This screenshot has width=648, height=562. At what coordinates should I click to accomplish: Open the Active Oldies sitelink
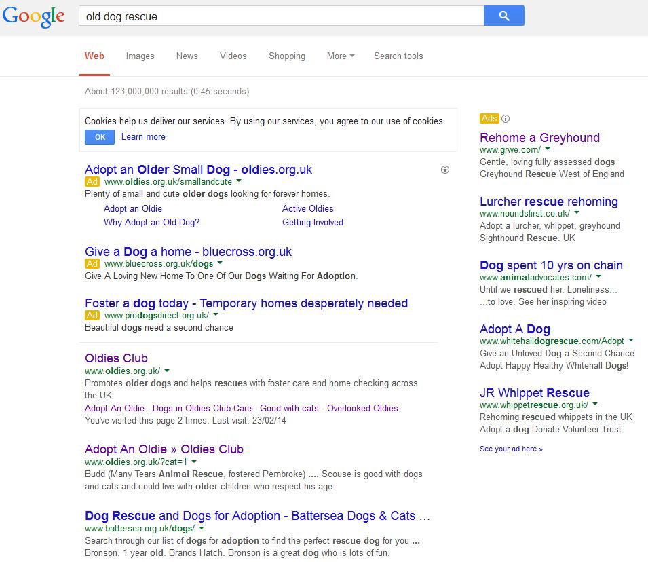click(308, 209)
